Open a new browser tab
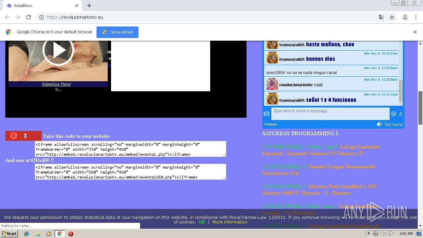Image resolution: width=423 pixels, height=238 pixels. (89, 6)
